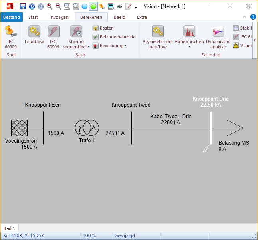258x240 pixels.
Task: Click the zoom in magnifier icon
Action: [x=50, y=6]
